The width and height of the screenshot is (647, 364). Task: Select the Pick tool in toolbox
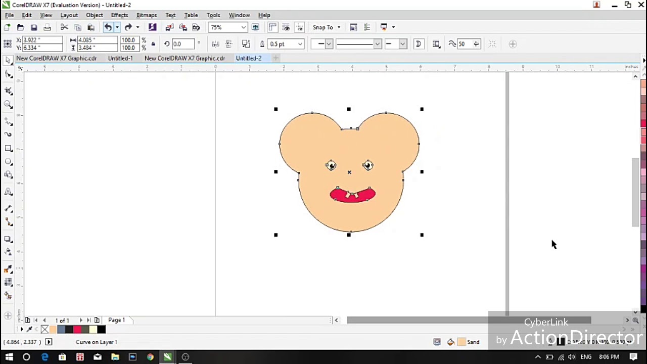click(x=8, y=61)
